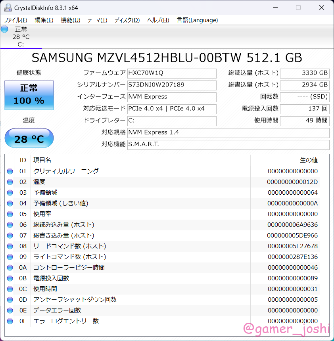Click the status orb for row 04

(10, 203)
